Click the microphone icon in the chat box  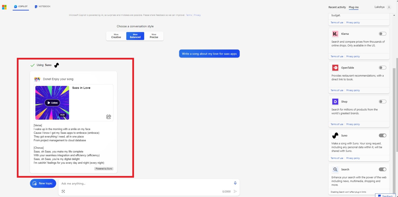235,183
